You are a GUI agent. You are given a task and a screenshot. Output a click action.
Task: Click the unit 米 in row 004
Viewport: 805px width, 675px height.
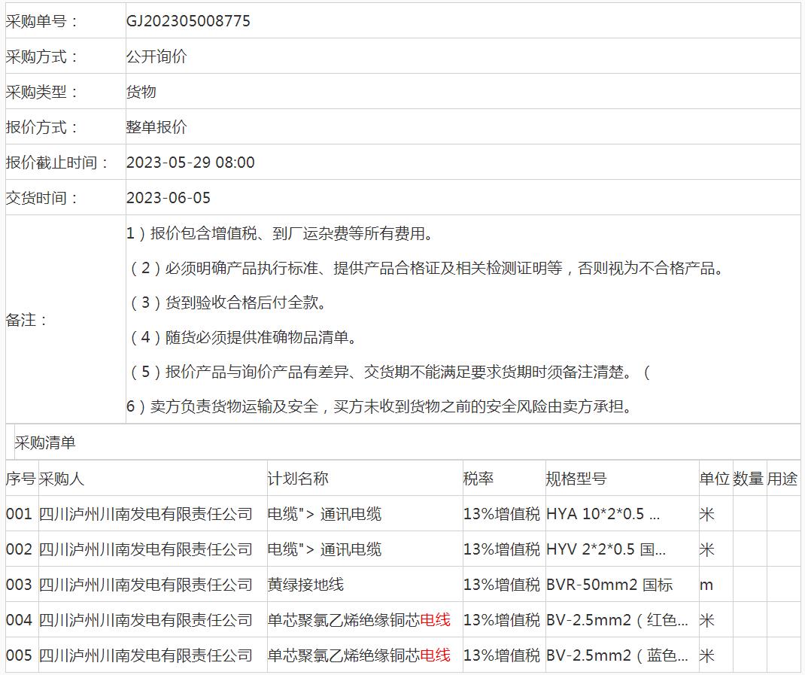(x=707, y=620)
